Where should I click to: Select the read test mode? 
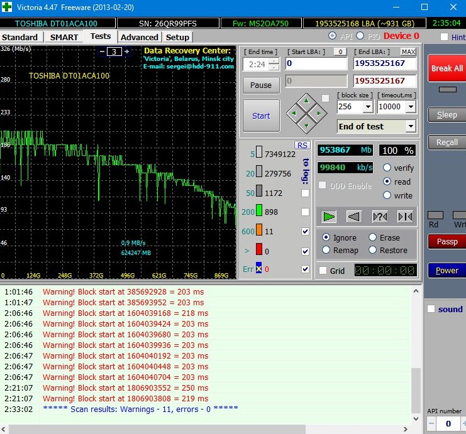pyautogui.click(x=387, y=182)
